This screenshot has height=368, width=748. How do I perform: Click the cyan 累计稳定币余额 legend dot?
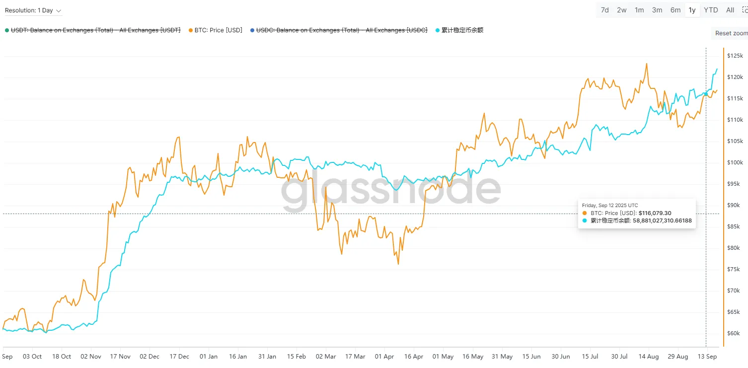[x=437, y=31]
